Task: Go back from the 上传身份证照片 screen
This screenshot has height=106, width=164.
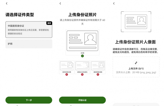Action: [60, 4]
